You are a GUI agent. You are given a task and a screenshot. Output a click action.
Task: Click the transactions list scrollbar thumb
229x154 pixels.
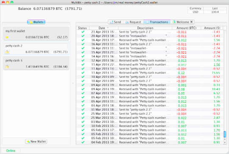225,134
